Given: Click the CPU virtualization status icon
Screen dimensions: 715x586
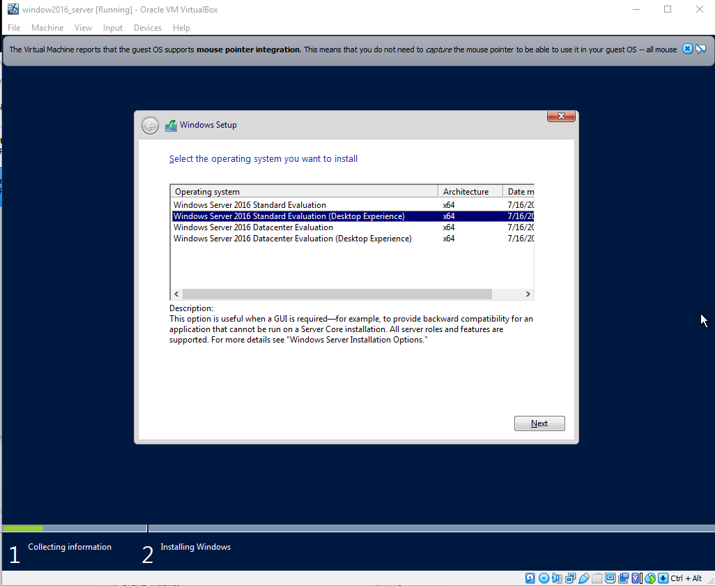Looking at the screenshot, I should (x=636, y=578).
